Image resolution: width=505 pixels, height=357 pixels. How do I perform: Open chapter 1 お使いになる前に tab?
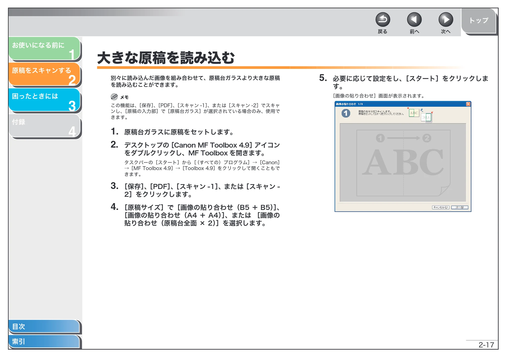point(44,49)
